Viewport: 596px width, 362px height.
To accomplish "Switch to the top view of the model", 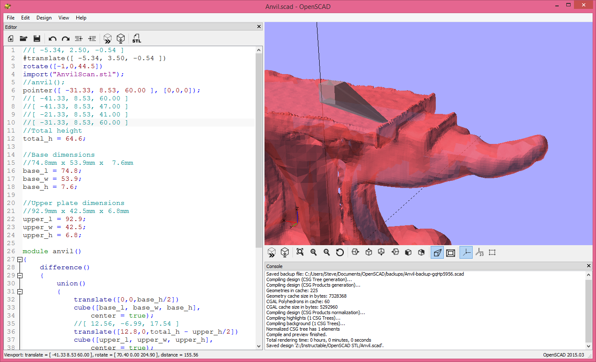I will (x=368, y=252).
